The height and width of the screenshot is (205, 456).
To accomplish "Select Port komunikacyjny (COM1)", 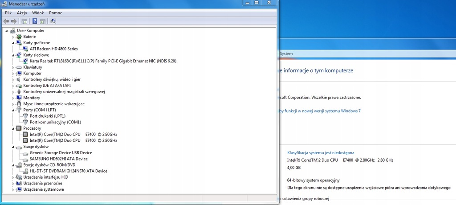I will [55, 122].
